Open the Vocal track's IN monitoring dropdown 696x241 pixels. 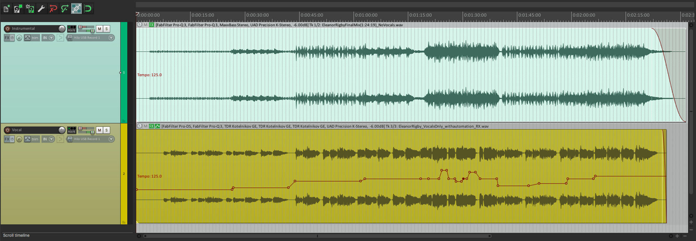tap(52, 139)
